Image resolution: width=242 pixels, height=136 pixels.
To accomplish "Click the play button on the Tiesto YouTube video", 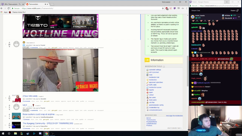I will (x=27, y=36).
